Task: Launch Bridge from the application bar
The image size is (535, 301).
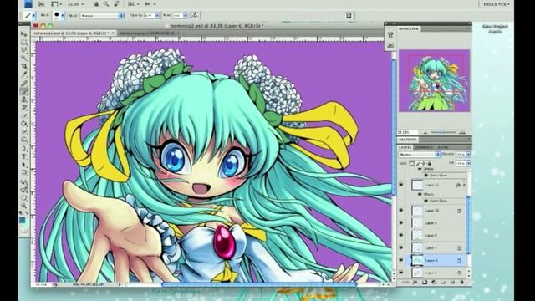Action: tap(41, 4)
